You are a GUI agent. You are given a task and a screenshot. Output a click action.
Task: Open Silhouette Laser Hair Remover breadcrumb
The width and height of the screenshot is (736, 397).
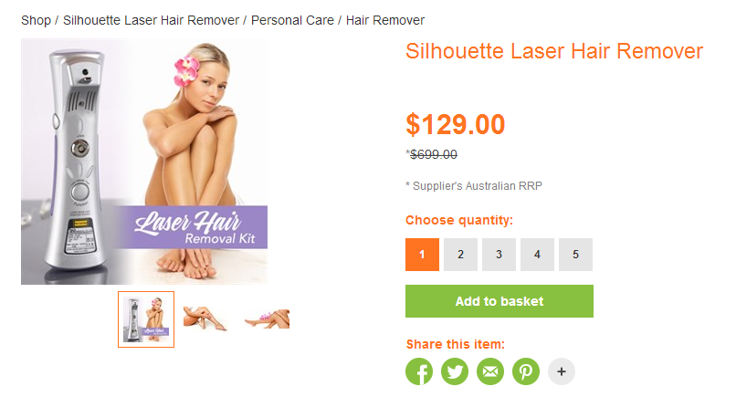tap(152, 21)
